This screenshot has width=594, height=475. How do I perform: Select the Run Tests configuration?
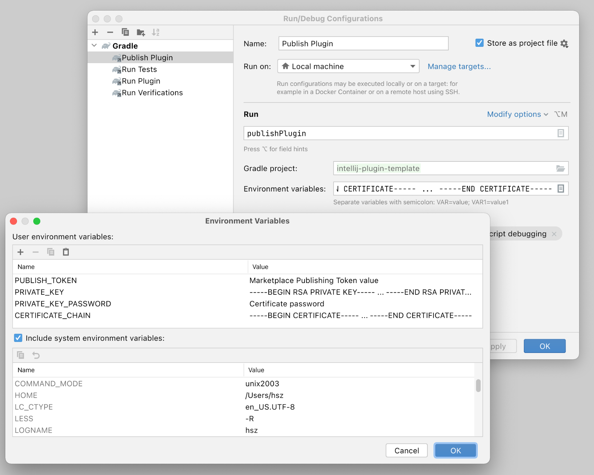(139, 70)
